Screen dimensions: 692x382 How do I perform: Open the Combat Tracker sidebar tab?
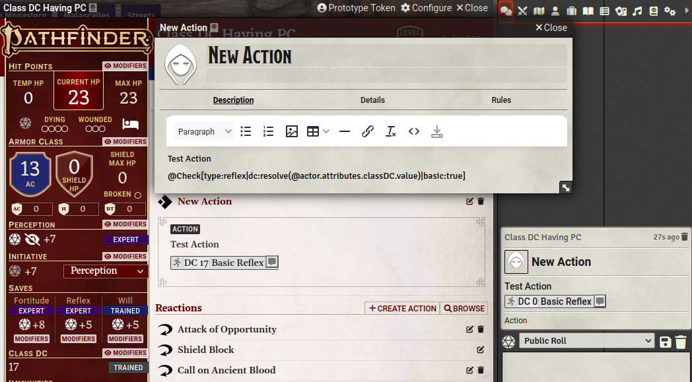click(522, 11)
